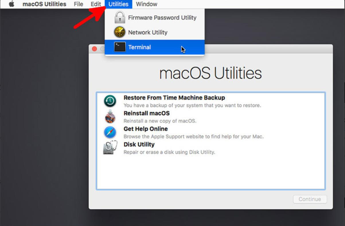Click the Apple logo menu icon
345x226 pixels.
tap(11, 4)
